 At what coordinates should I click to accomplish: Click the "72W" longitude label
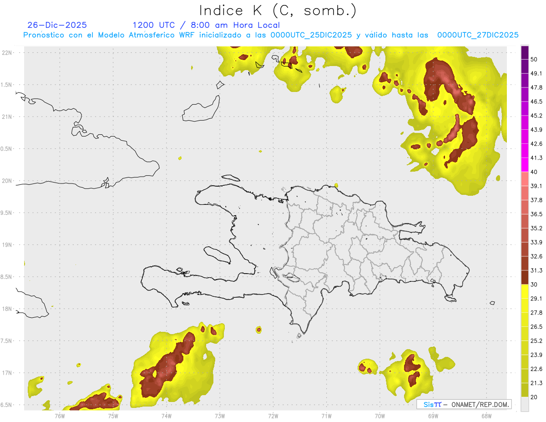273,416
